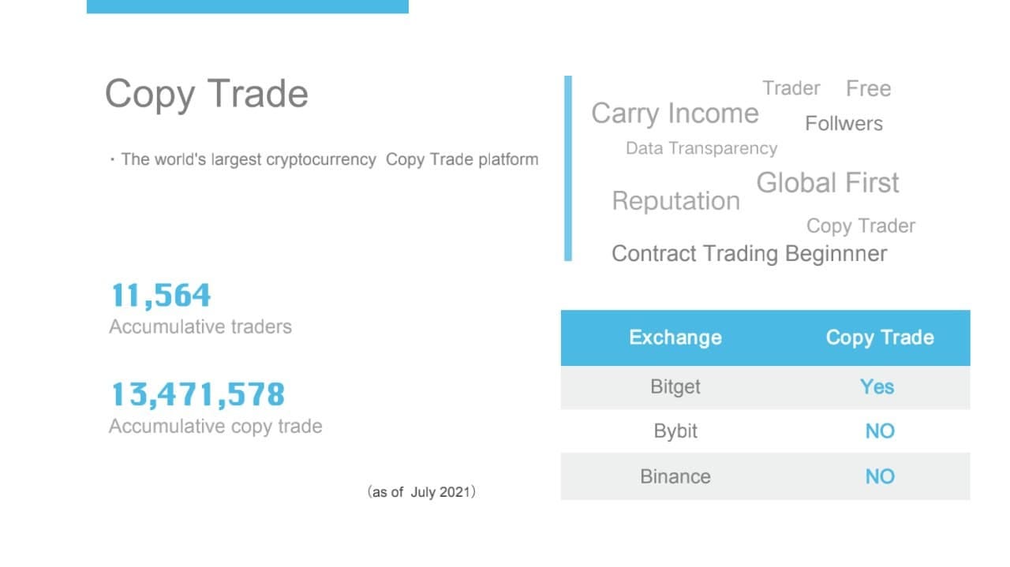Click the Follwers word
The width and height of the screenshot is (1010, 567).
[844, 124]
